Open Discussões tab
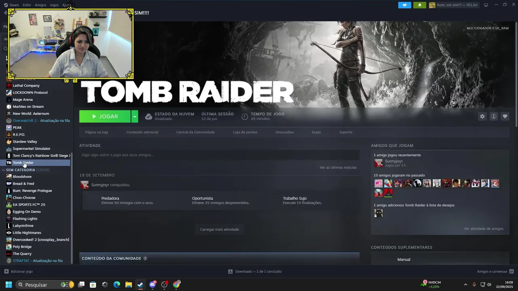This screenshot has width=518, height=291. pyautogui.click(x=284, y=132)
